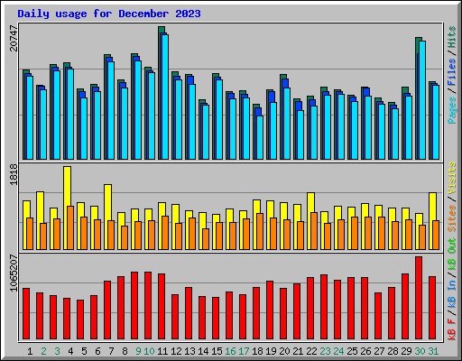Click day label 5 on x-axis
This screenshot has width=462, height=361.
click(84, 351)
